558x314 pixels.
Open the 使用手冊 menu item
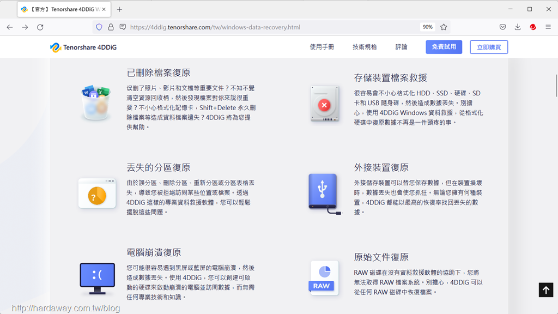click(x=322, y=47)
